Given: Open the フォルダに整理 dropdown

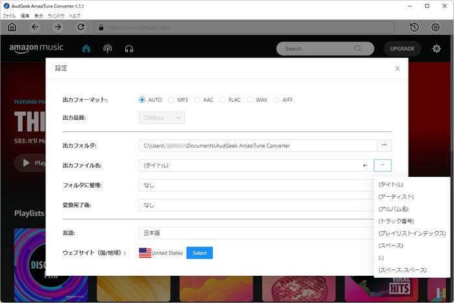Looking at the screenshot, I should (256, 185).
